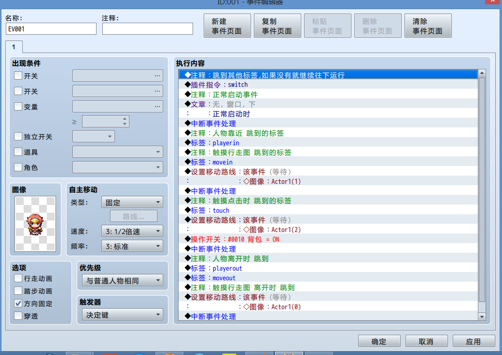Open the 角色 dropdown
Viewport: 502px width, 355px height.
pyautogui.click(x=118, y=167)
